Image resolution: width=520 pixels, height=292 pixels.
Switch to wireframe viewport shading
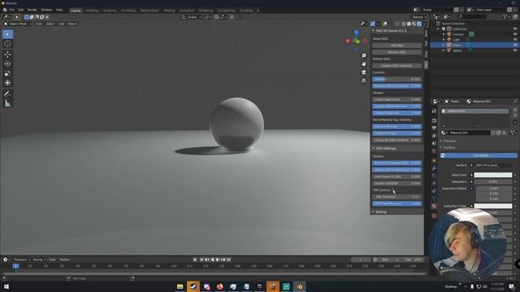403,24
